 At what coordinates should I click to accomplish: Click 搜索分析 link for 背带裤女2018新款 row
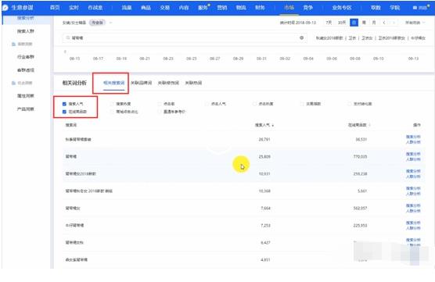pyautogui.click(x=413, y=171)
